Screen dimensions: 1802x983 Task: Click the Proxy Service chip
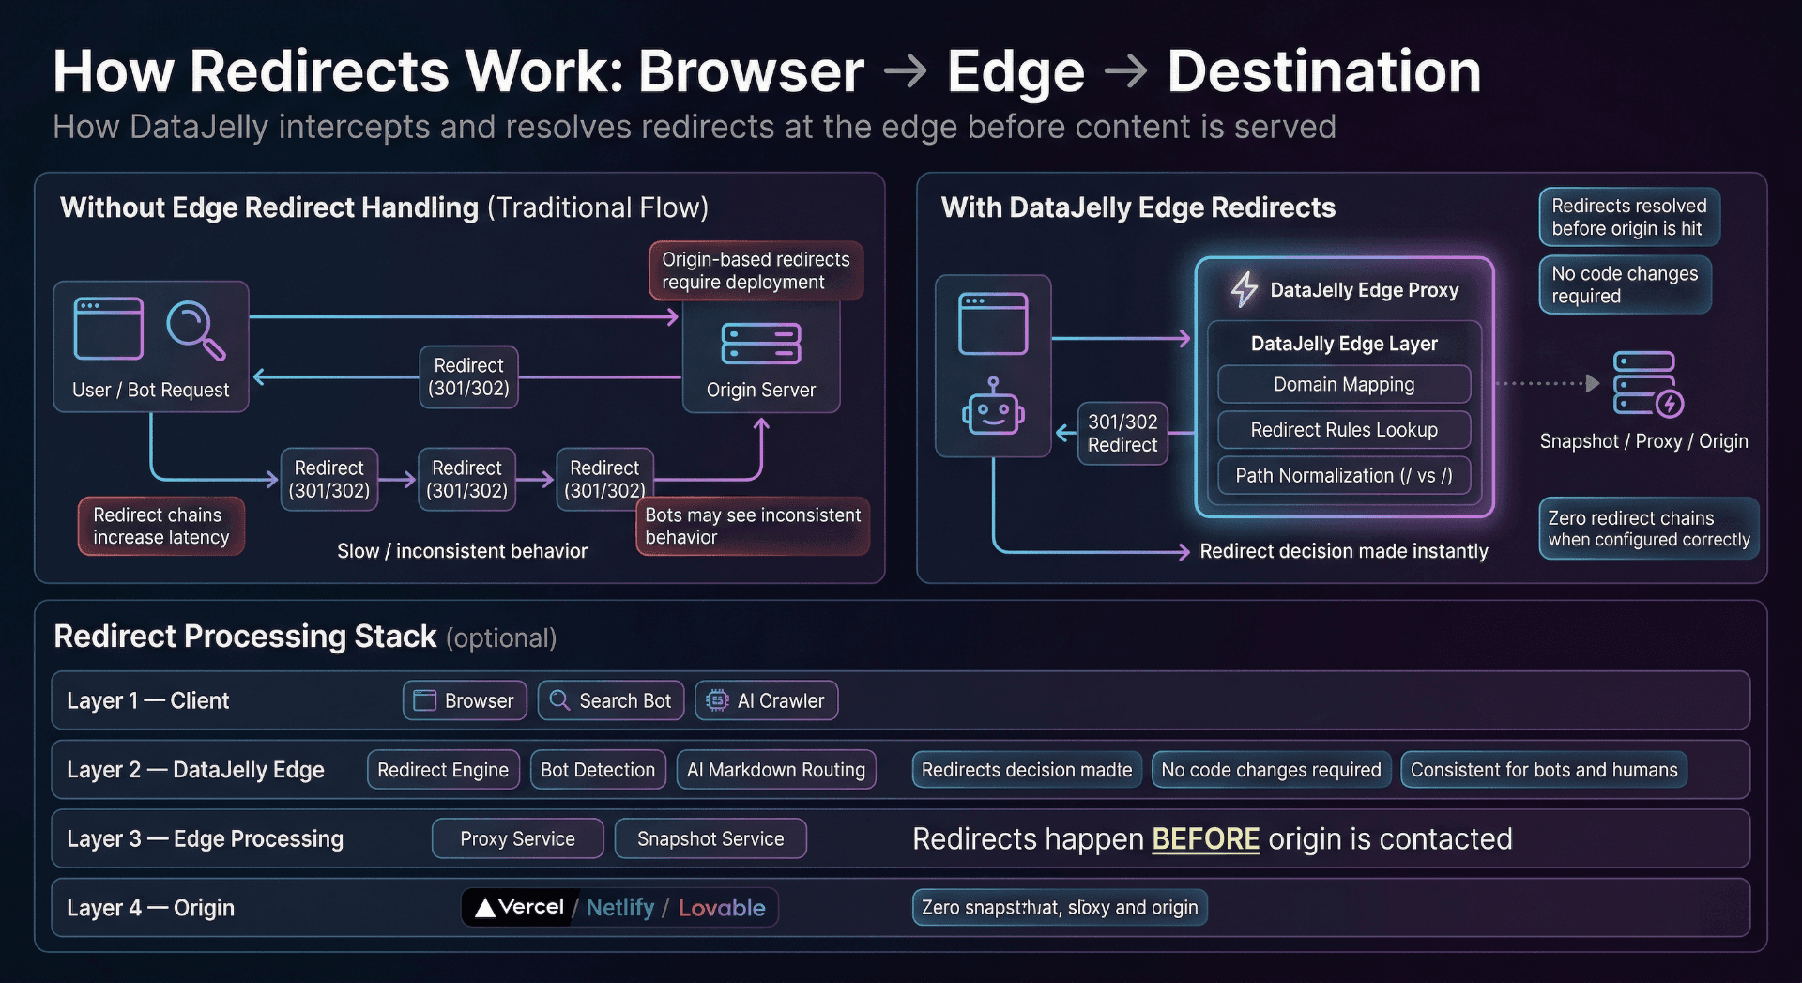click(517, 838)
